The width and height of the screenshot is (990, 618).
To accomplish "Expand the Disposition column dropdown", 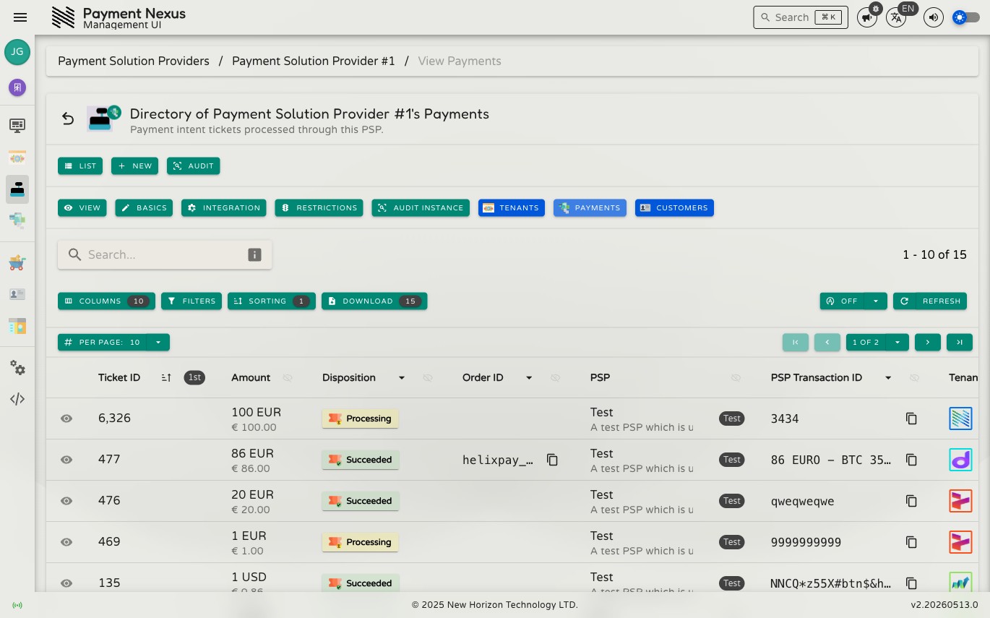I will click(402, 377).
